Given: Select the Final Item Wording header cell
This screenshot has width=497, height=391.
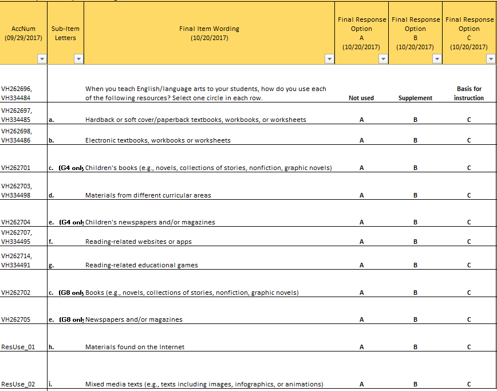Looking at the screenshot, I should point(209,33).
